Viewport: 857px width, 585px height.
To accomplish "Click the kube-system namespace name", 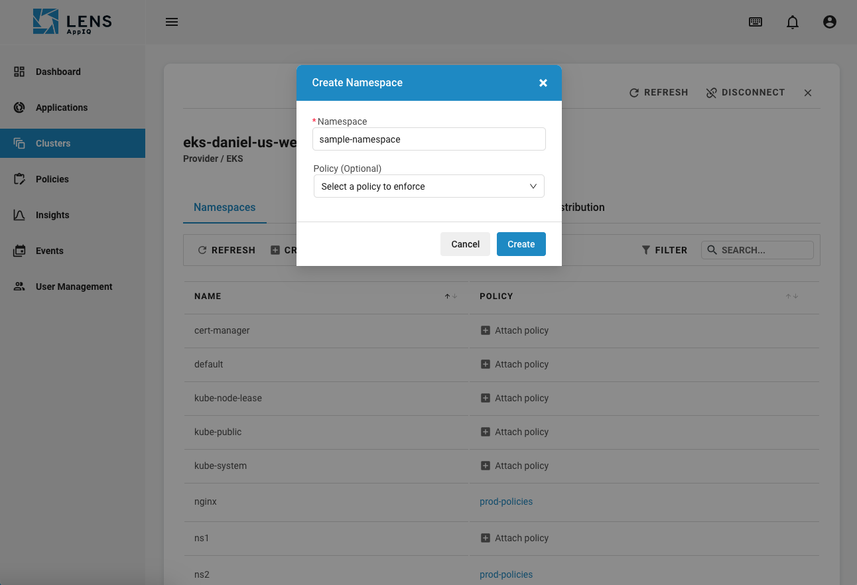I will point(220,466).
